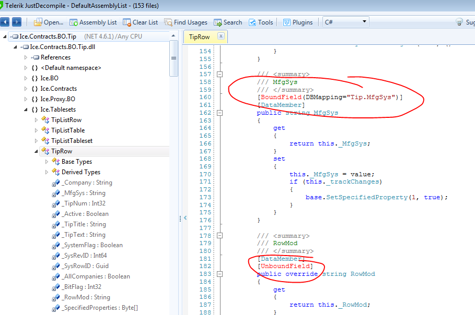Click the Find Usages icon
This screenshot has height=315, width=475.
pyautogui.click(x=168, y=22)
